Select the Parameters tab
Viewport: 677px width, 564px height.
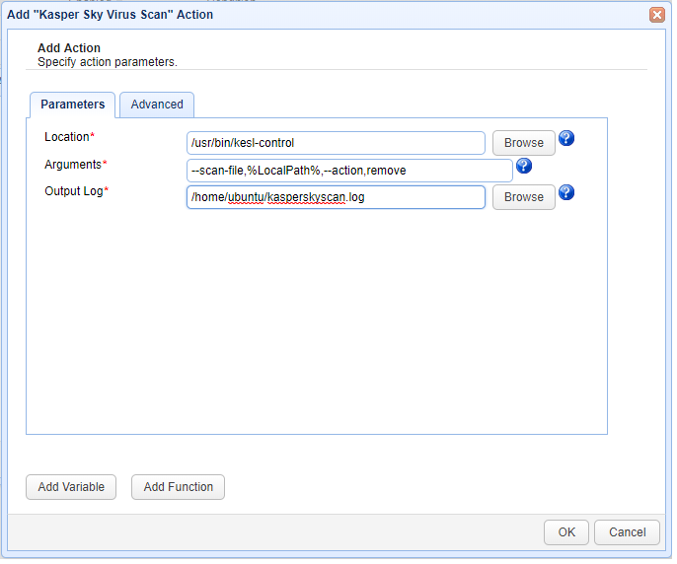[x=73, y=106]
